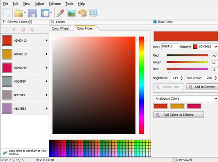Open dropdown arrow next to folder icon

click(x=25, y=13)
